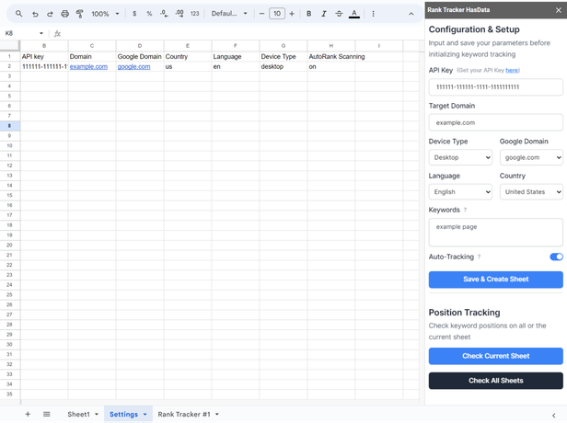The height and width of the screenshot is (423, 567).
Task: Click the Save & Create Sheet button
Action: pos(496,280)
